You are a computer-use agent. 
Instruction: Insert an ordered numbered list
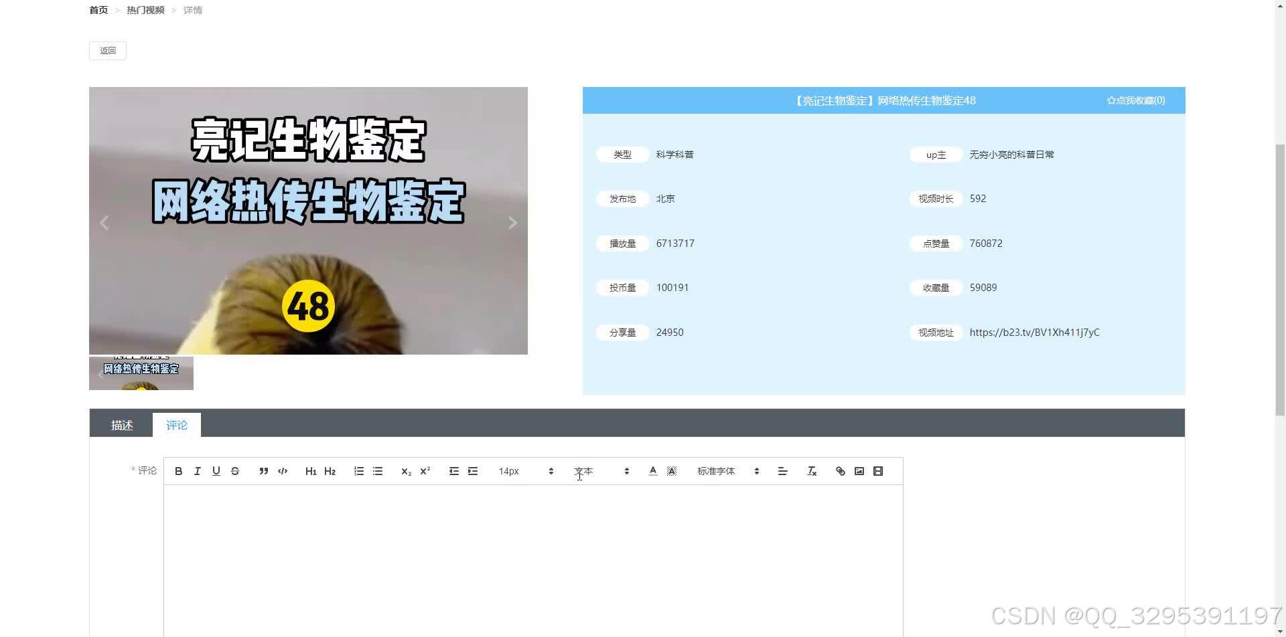click(358, 471)
